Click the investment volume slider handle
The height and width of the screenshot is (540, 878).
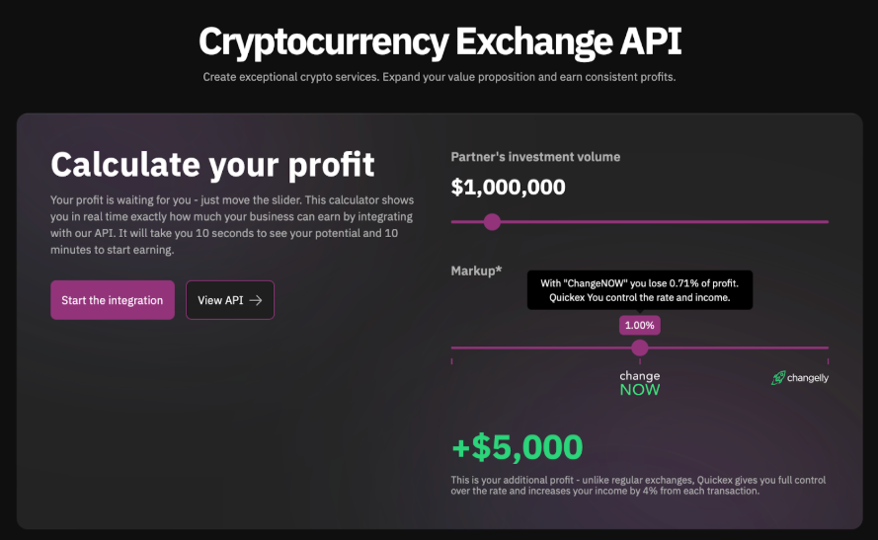(492, 222)
